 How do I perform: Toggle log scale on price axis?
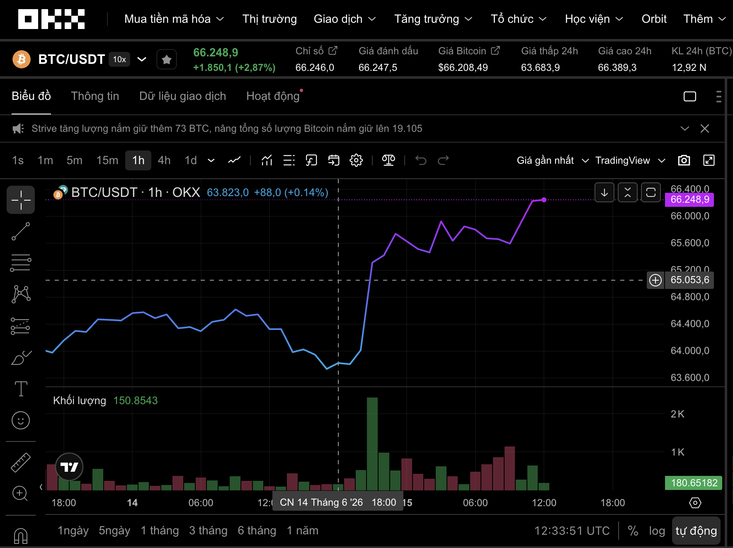pyautogui.click(x=657, y=531)
